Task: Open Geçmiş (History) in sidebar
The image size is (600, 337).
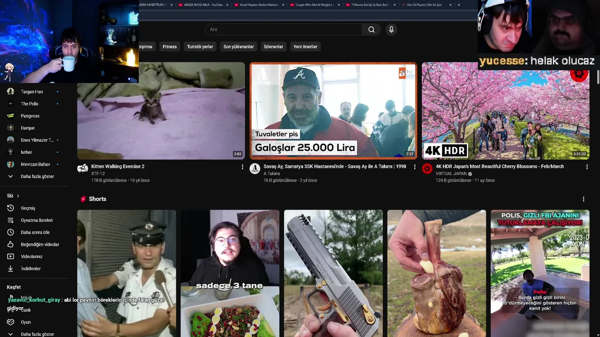Action: click(x=28, y=208)
